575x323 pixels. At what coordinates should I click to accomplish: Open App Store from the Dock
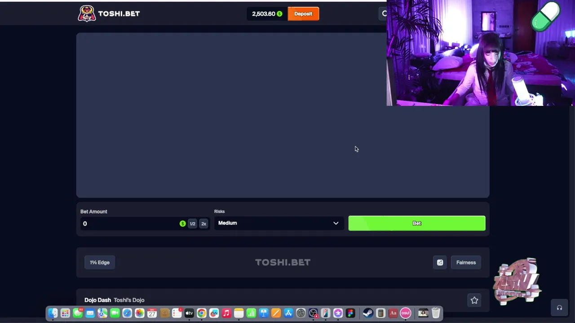coord(288,313)
